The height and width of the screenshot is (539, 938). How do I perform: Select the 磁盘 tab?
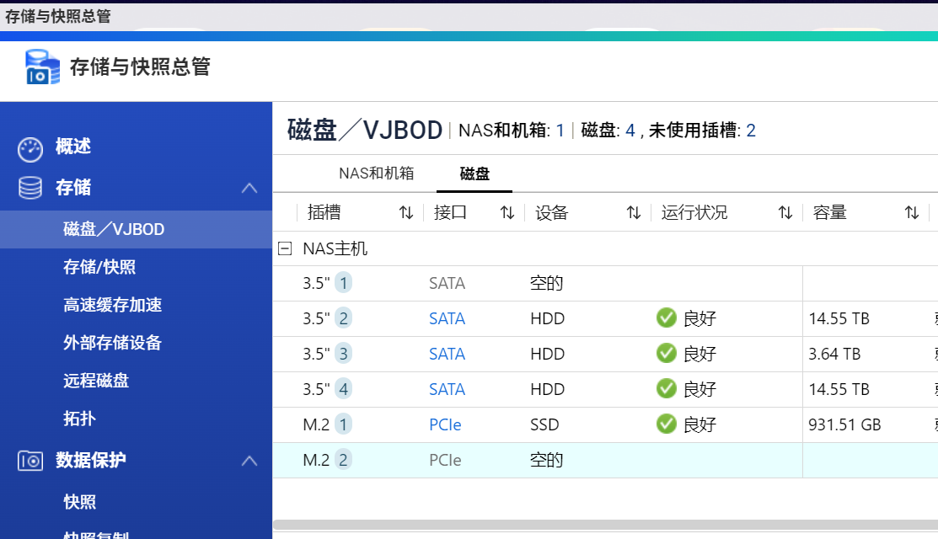[474, 173]
